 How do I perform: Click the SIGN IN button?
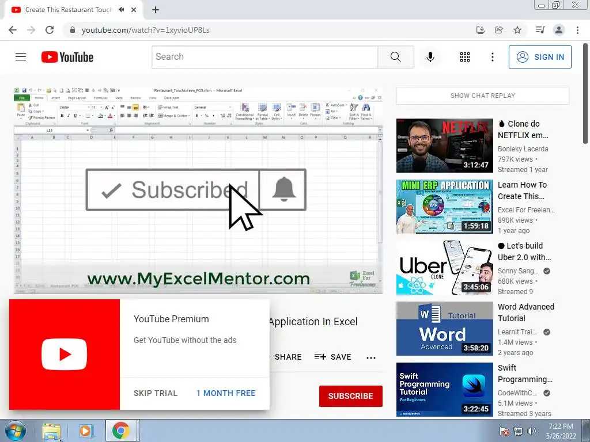coord(540,57)
